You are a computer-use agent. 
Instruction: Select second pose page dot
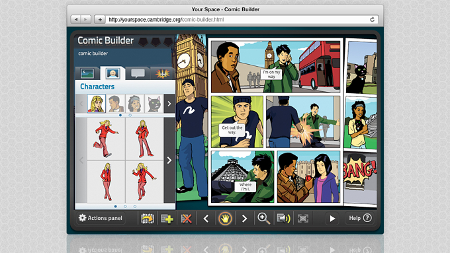coord(125,206)
